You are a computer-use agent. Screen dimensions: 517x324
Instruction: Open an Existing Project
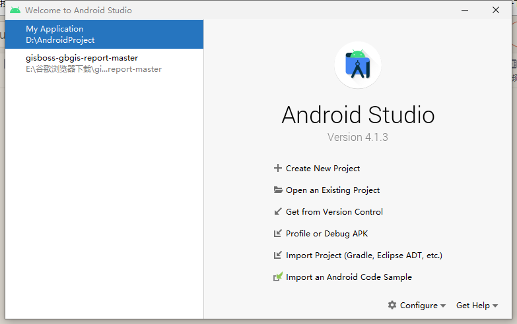[333, 190]
